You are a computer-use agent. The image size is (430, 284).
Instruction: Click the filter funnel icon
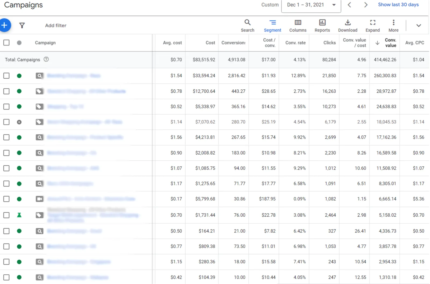(x=22, y=26)
